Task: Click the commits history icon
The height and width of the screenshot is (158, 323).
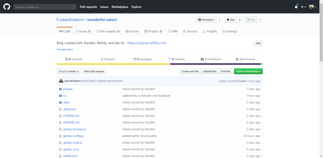Action: [66, 59]
